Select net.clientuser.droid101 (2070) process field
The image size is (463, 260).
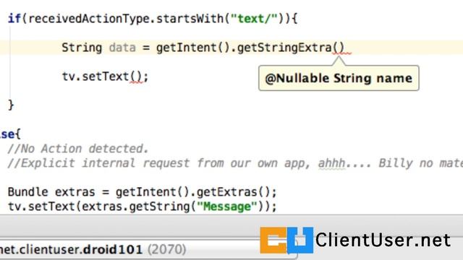click(x=148, y=249)
